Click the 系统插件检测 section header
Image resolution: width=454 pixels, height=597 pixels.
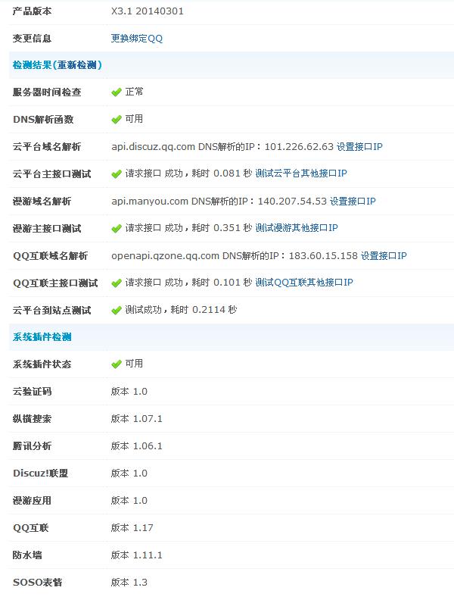[x=42, y=337]
